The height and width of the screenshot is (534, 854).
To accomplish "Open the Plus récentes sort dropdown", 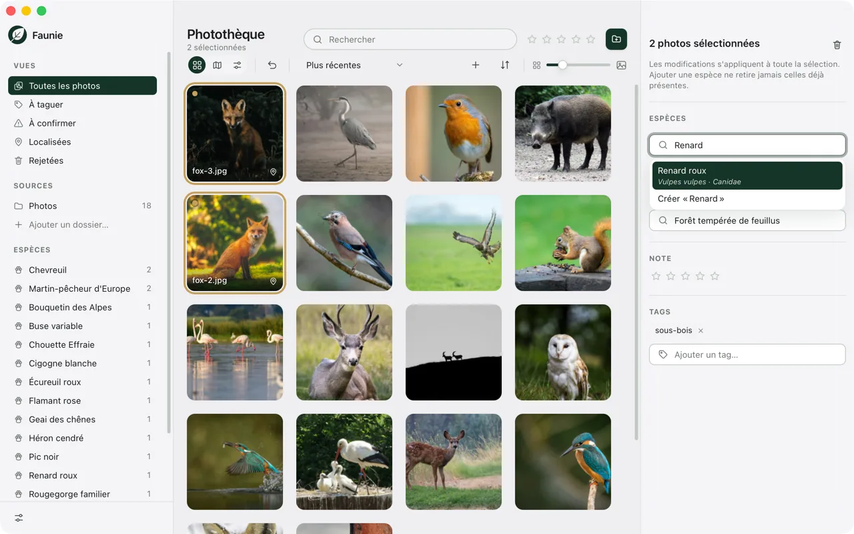I will pos(354,65).
